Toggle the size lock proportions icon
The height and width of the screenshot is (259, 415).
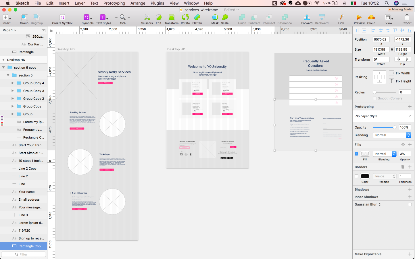(392, 49)
